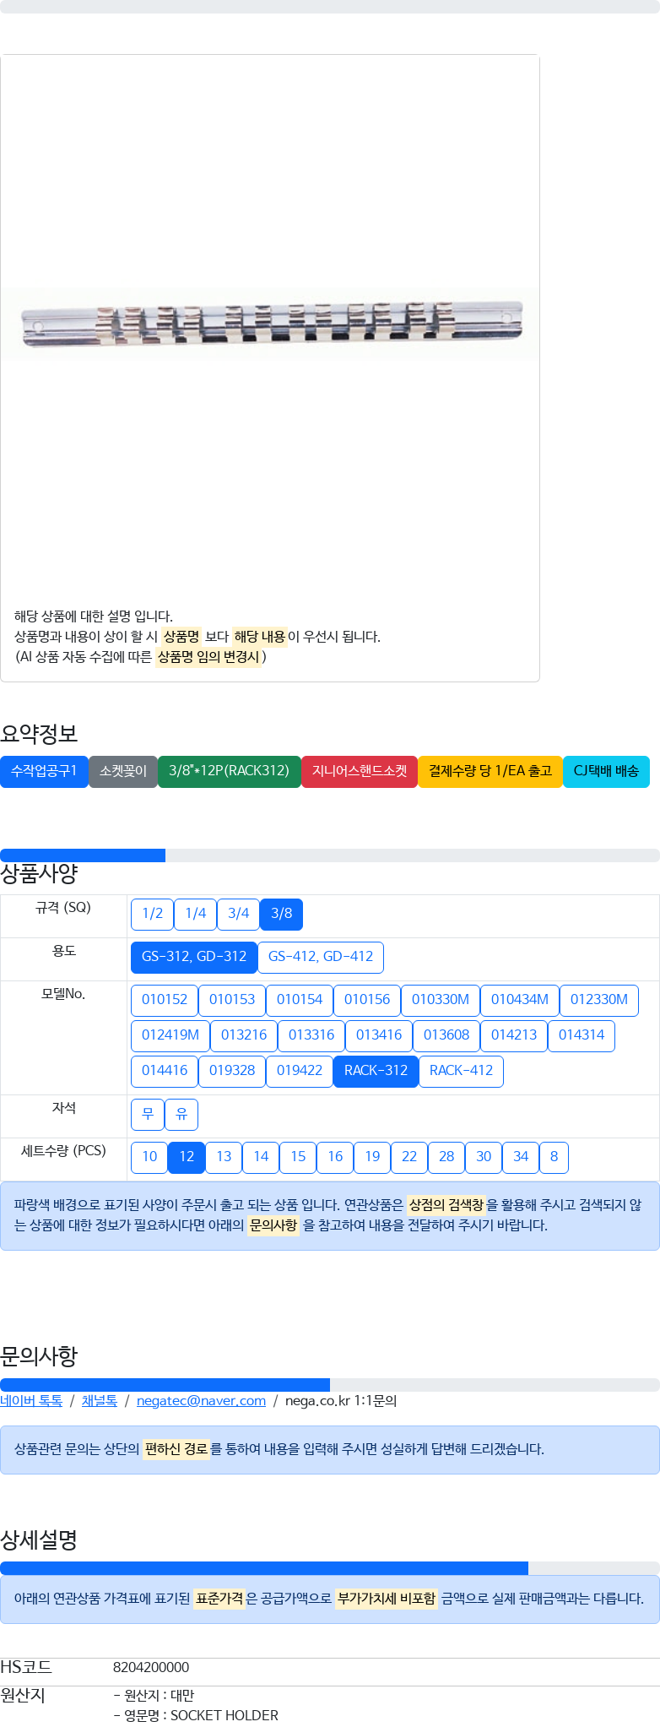Click the socket holder product image
660x1727 pixels.
270,324
